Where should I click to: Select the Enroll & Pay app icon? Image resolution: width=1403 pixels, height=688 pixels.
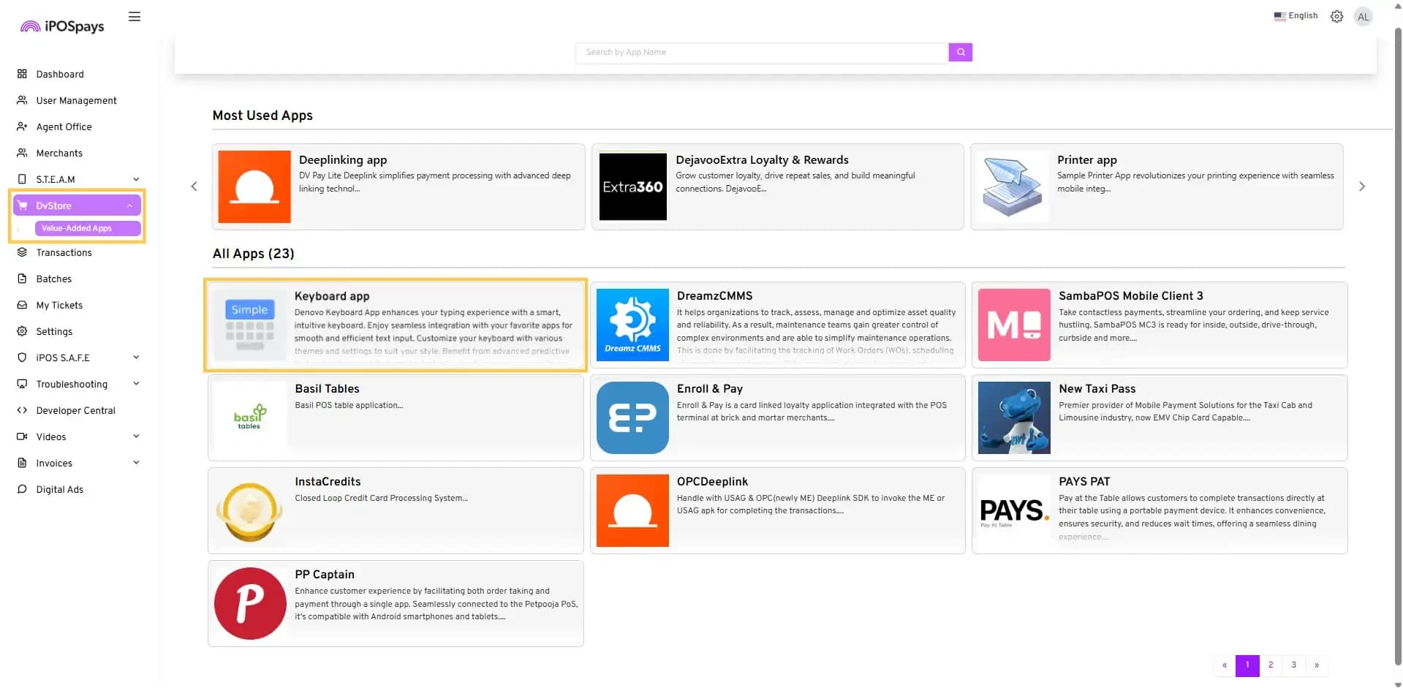(632, 417)
